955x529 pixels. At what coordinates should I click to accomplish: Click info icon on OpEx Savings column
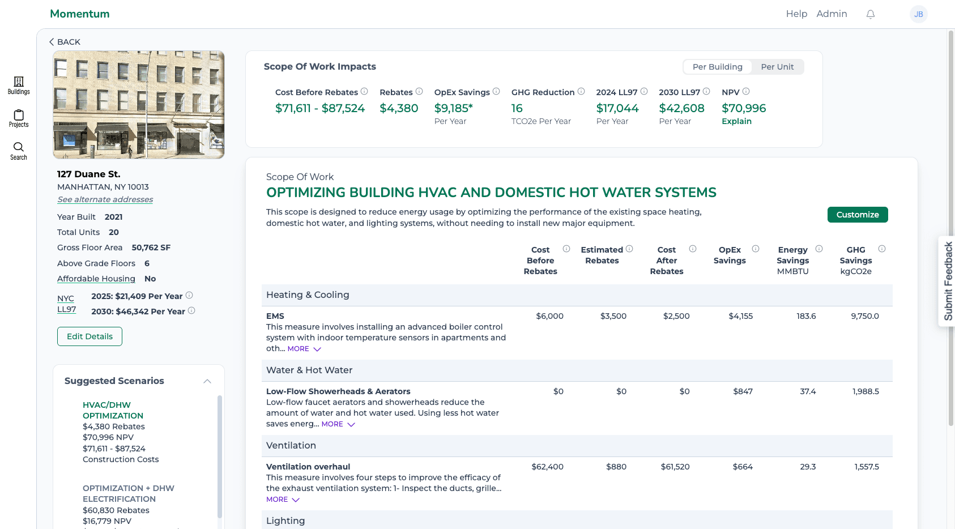756,249
